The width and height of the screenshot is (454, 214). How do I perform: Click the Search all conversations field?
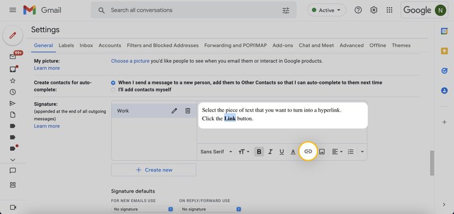coord(194,10)
